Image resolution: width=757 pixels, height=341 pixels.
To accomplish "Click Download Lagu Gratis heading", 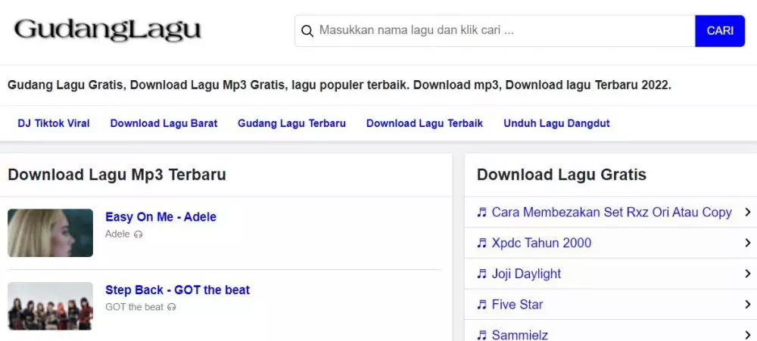I will (x=562, y=175).
